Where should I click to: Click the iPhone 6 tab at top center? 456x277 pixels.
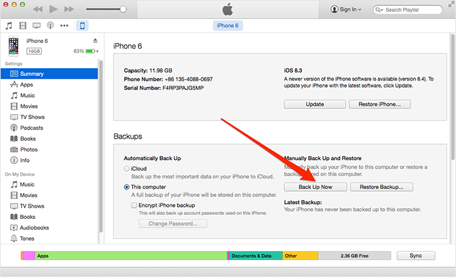[228, 26]
